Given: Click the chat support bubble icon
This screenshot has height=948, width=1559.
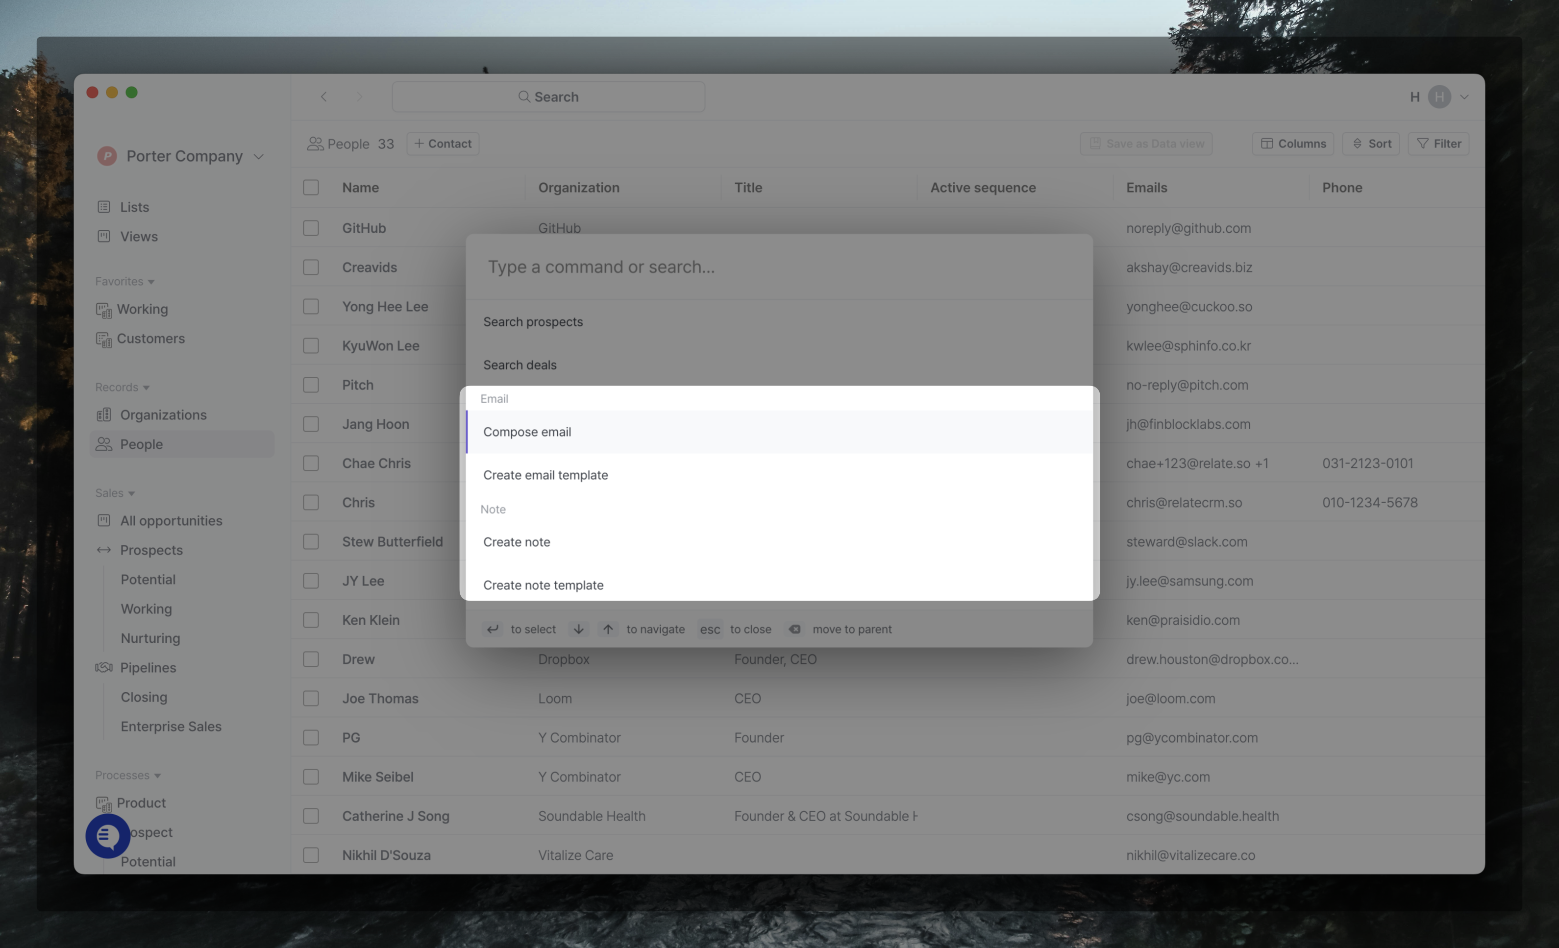Looking at the screenshot, I should [x=107, y=835].
